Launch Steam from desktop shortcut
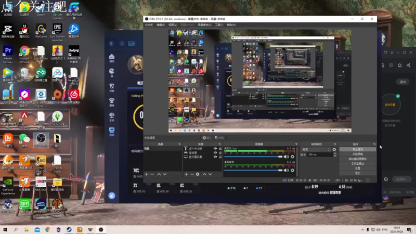Screen dimensions: 416x234 pos(41,8)
